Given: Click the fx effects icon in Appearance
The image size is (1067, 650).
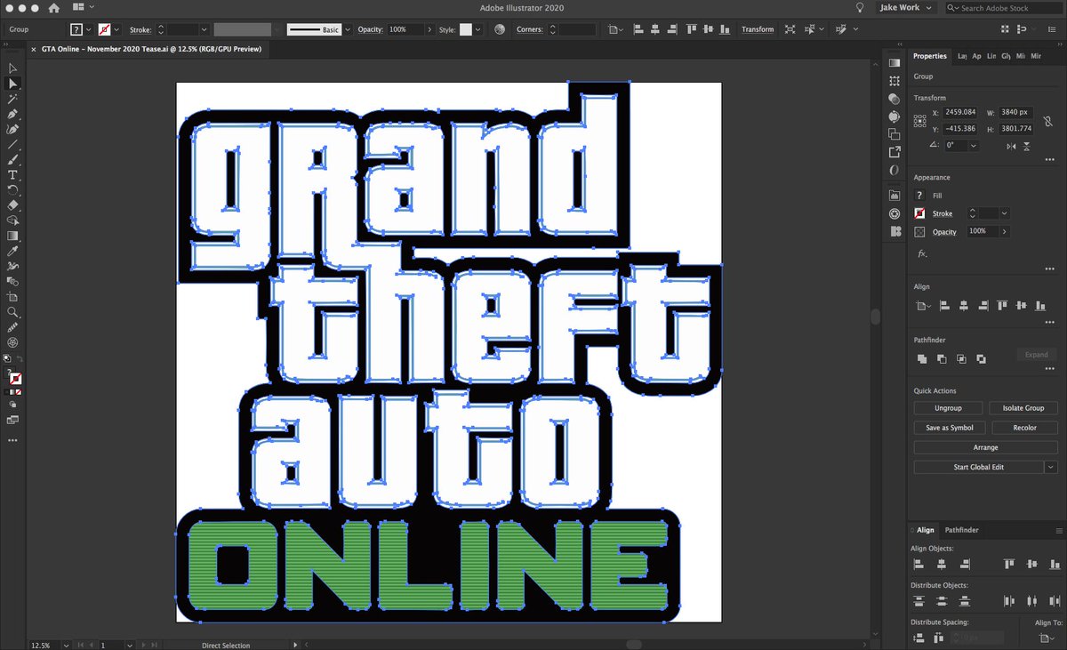Looking at the screenshot, I should coord(922,253).
